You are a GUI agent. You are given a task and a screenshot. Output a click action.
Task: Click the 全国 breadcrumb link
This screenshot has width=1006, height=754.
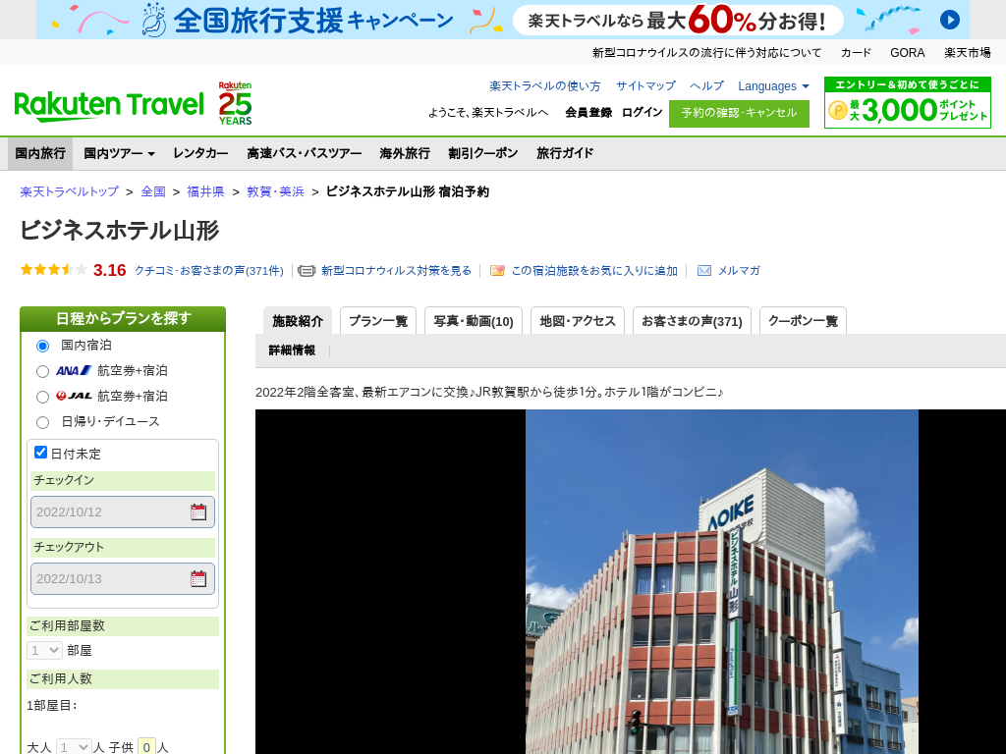point(153,191)
